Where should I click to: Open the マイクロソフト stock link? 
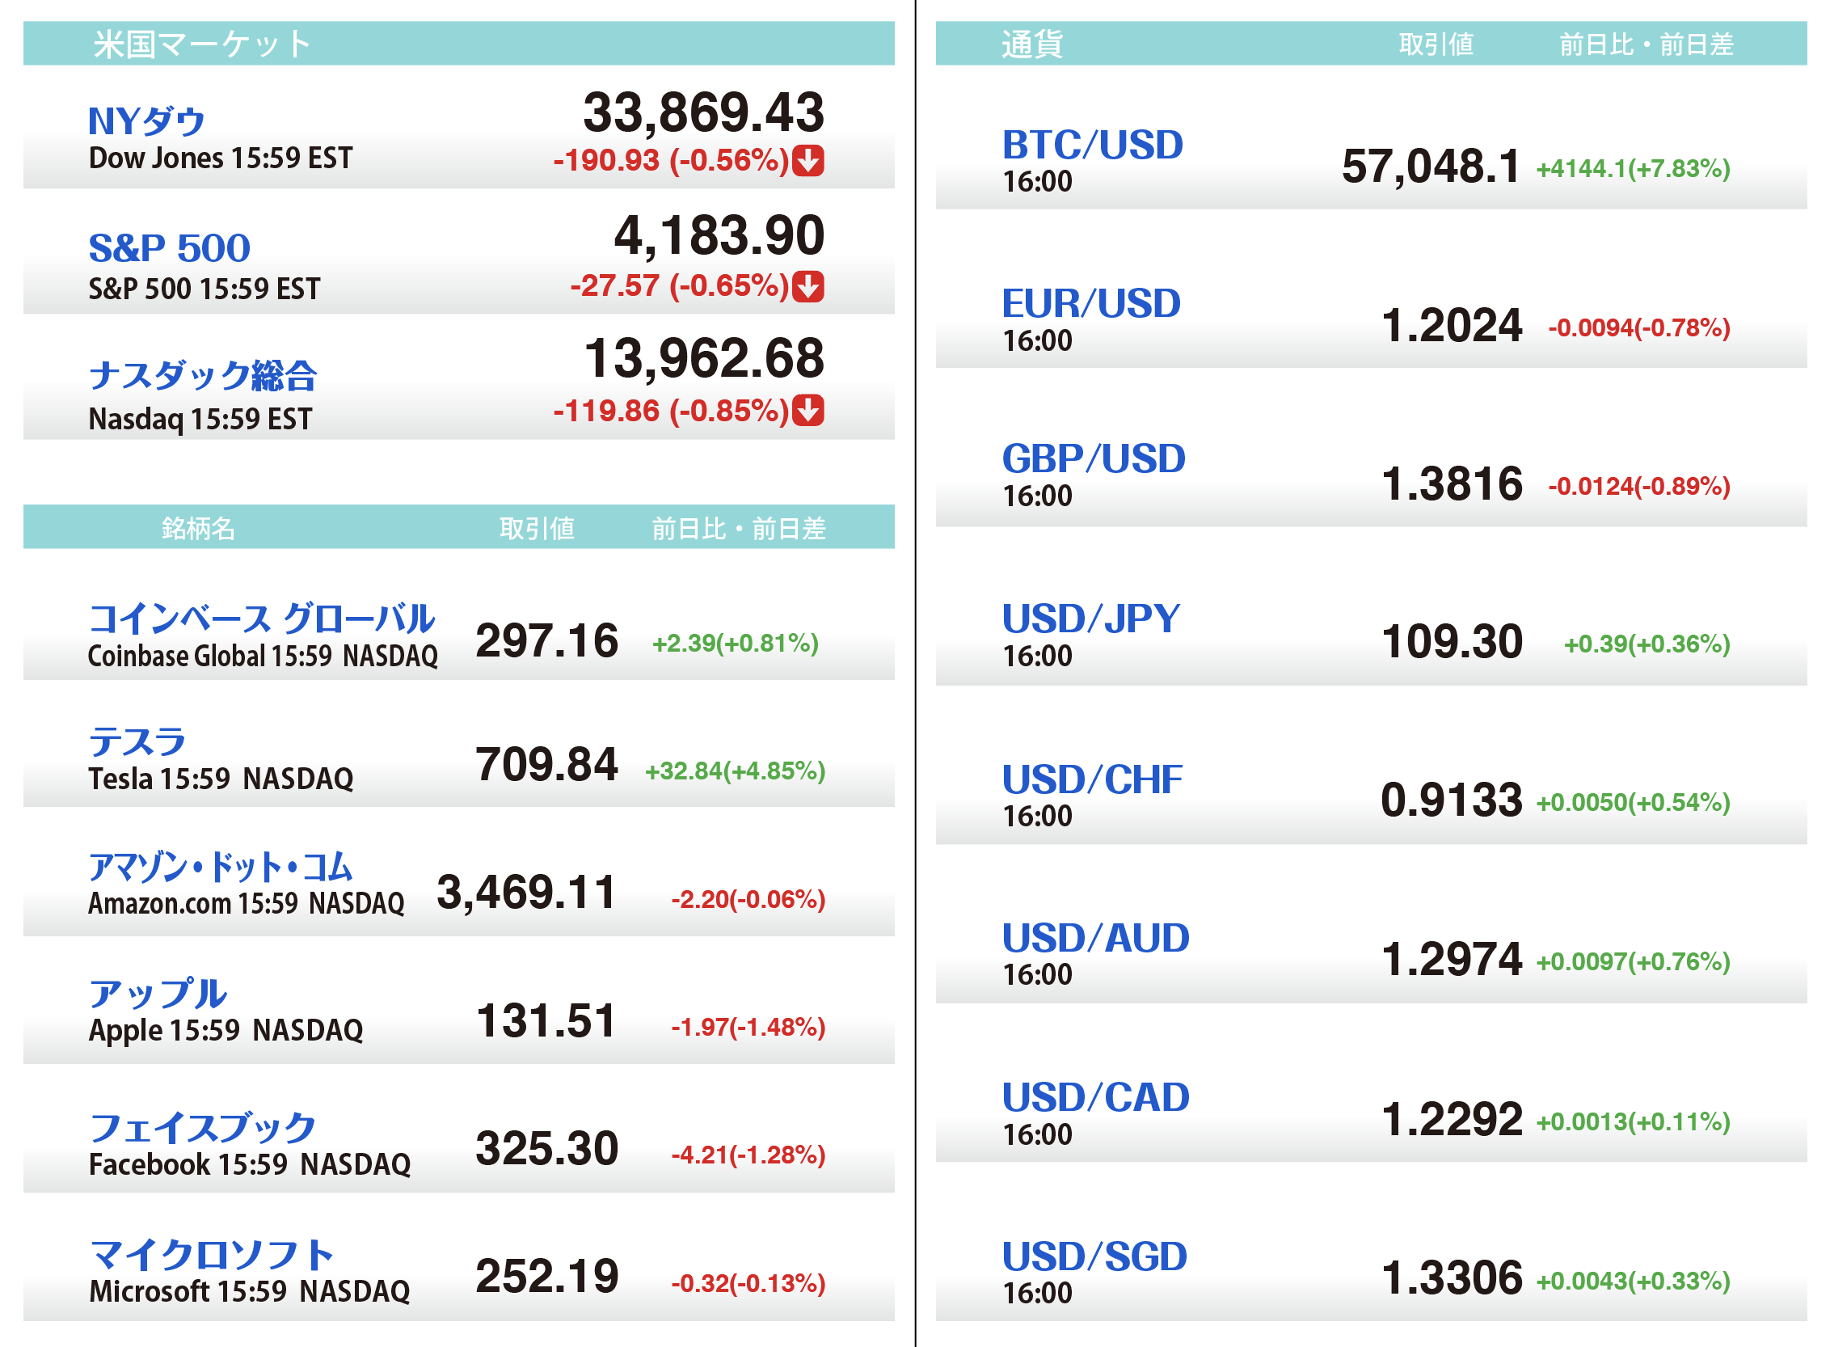(211, 1255)
